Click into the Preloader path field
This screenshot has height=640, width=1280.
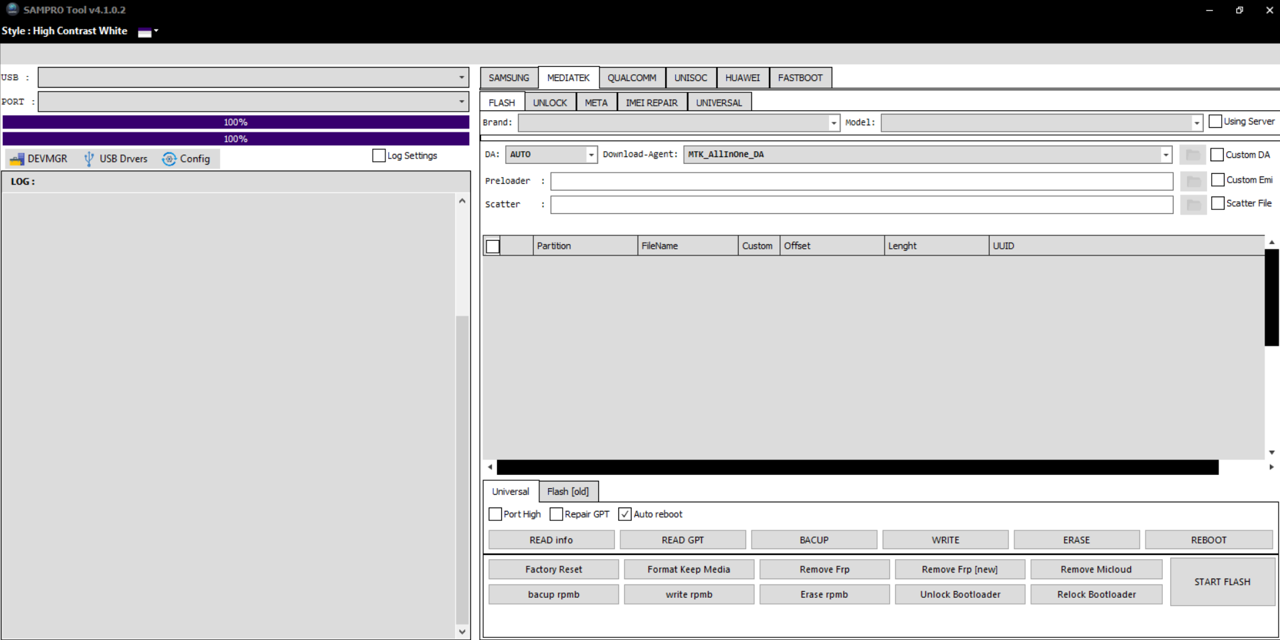862,181
